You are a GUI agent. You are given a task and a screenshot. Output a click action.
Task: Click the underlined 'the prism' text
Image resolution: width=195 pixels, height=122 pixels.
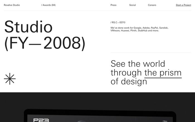coord(163,73)
